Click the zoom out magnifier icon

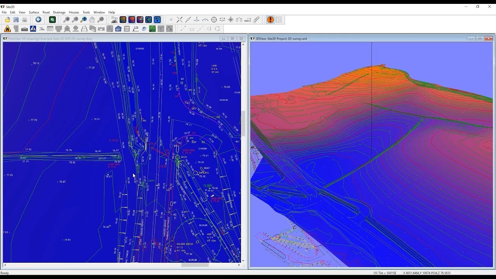click(x=75, y=20)
